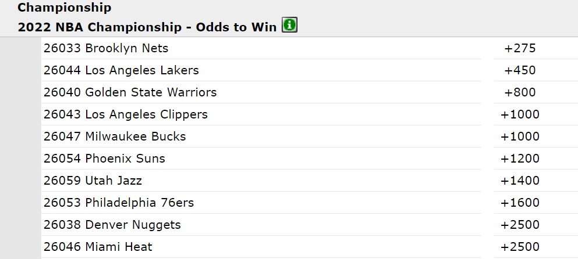Click the 26046 Miami Heat row
Image resolution: width=578 pixels, height=259 pixels.
(261, 247)
